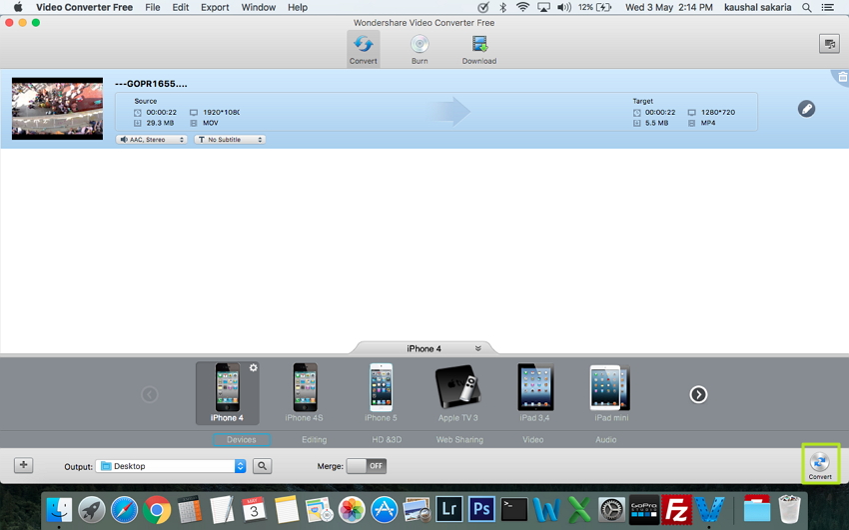Select the iPhone 4S device preset
Screen dimensions: 849x530
305,393
